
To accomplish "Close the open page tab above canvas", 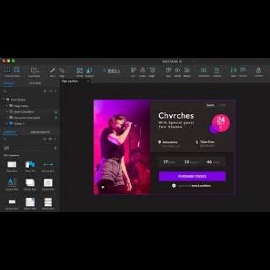I will pyautogui.click(x=88, y=82).
